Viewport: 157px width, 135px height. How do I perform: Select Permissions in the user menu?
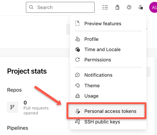click(x=108, y=60)
